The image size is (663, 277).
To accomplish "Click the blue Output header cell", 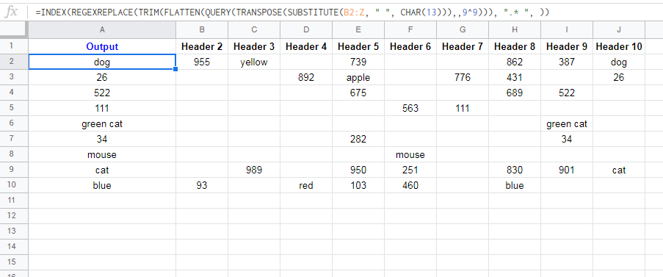I will (x=102, y=46).
